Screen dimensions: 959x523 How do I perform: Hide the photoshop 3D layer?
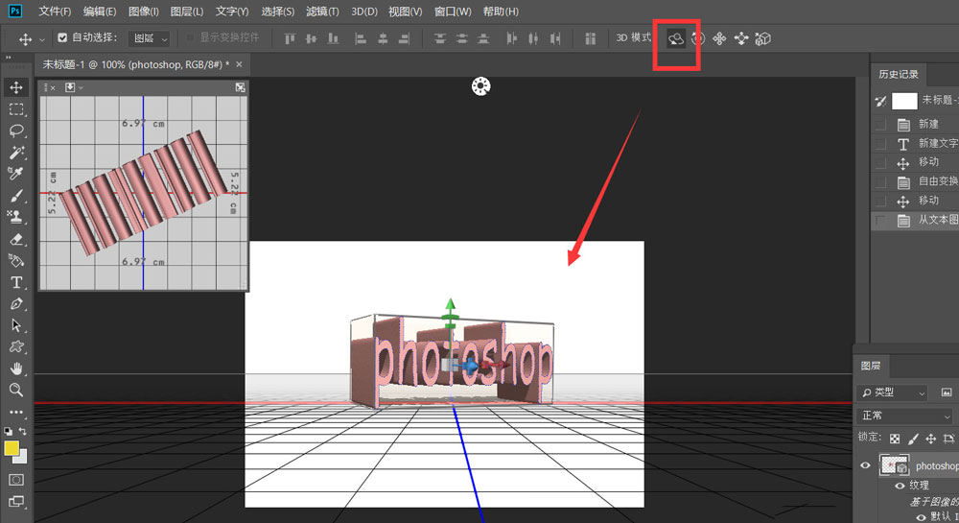[866, 465]
